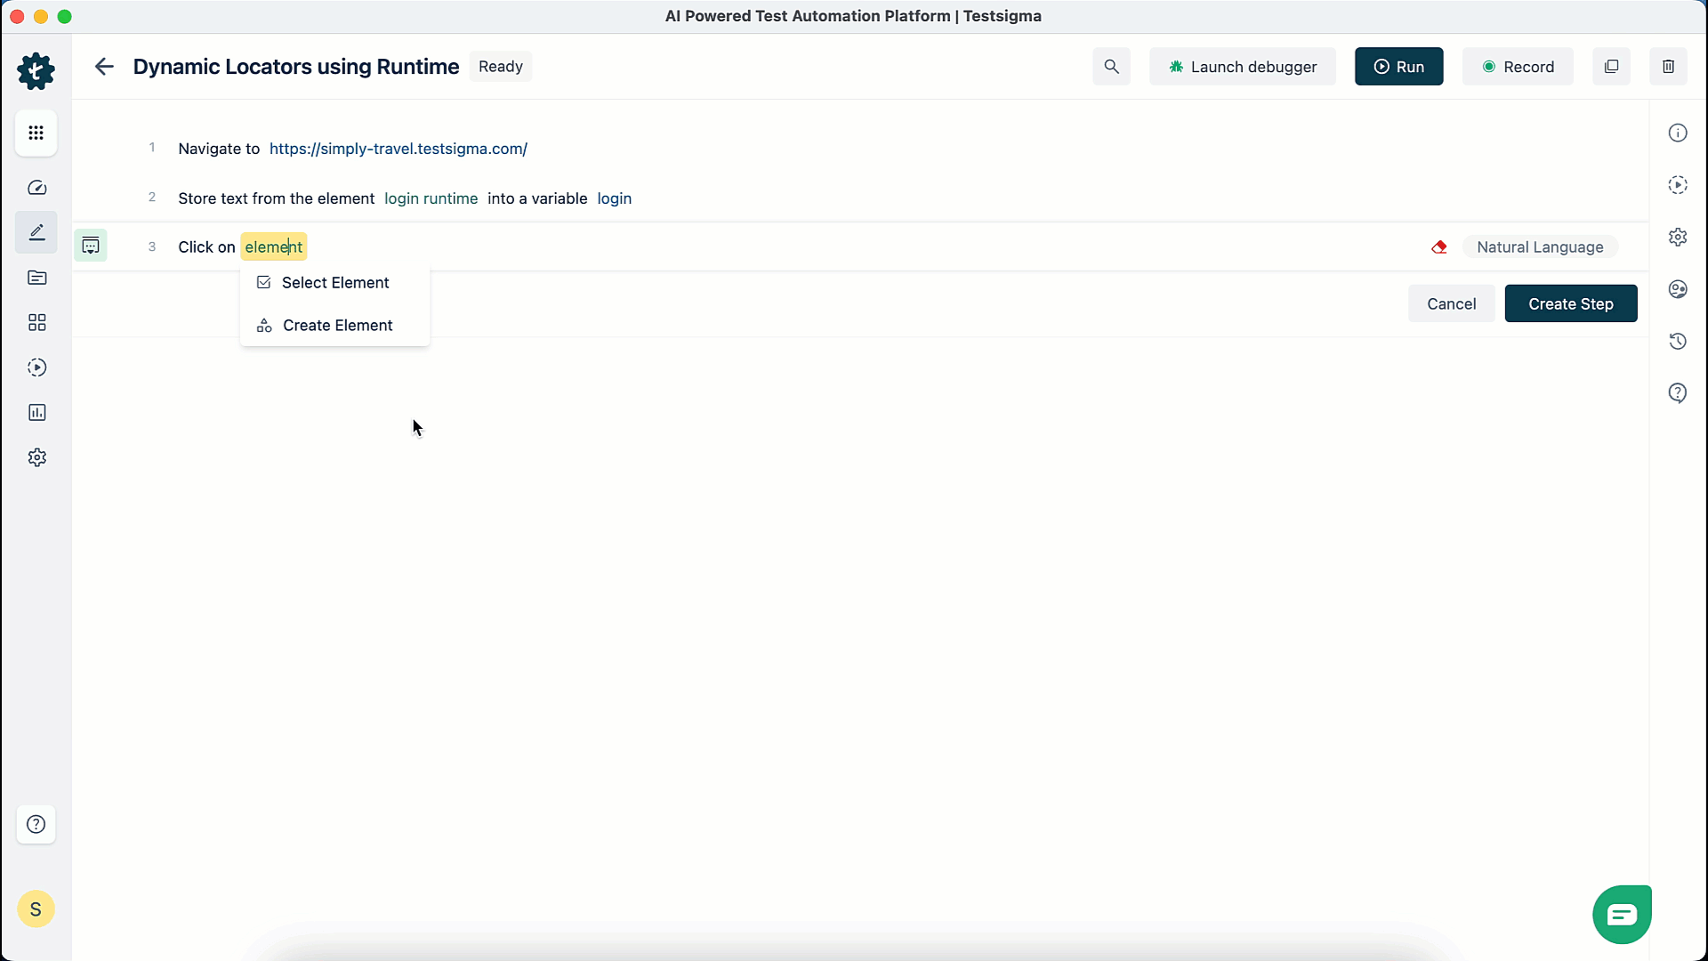The image size is (1708, 961).
Task: Check the selection box beside step 3
Action: tap(91, 245)
